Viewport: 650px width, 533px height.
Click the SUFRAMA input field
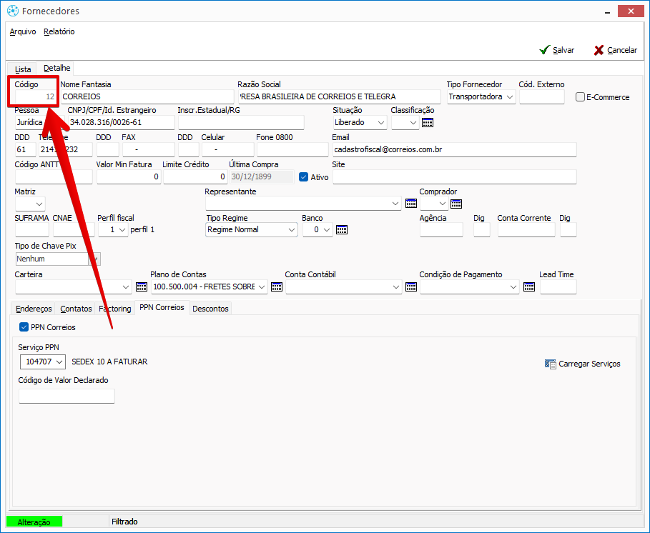click(32, 230)
